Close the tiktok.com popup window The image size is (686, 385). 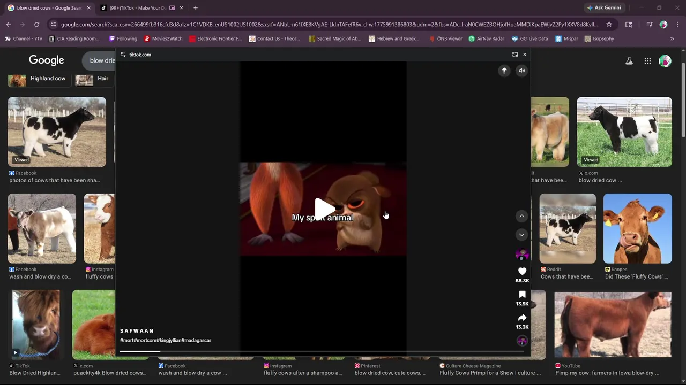point(525,55)
